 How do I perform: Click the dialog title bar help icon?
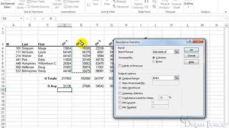coord(190,41)
